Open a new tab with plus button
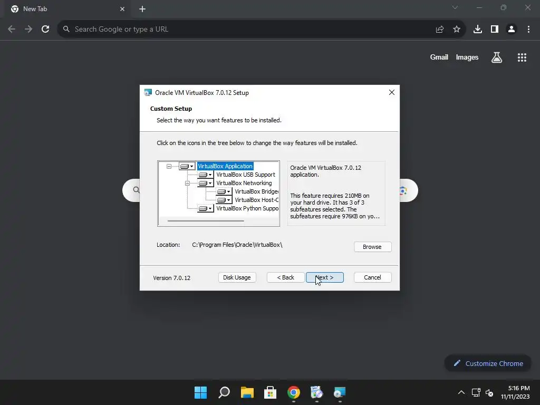The image size is (540, 405). 142,9
